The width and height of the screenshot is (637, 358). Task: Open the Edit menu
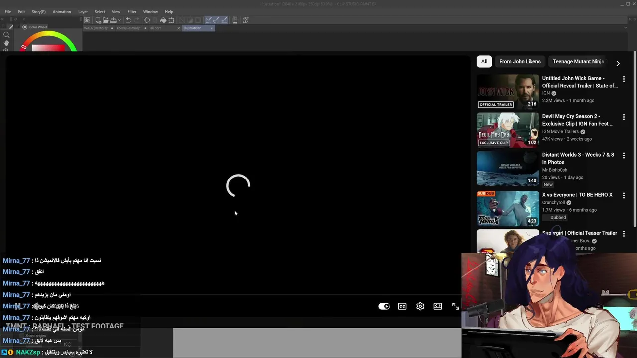point(21,12)
